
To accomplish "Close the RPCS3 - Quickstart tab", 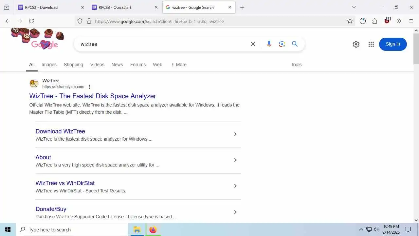I will pyautogui.click(x=156, y=7).
